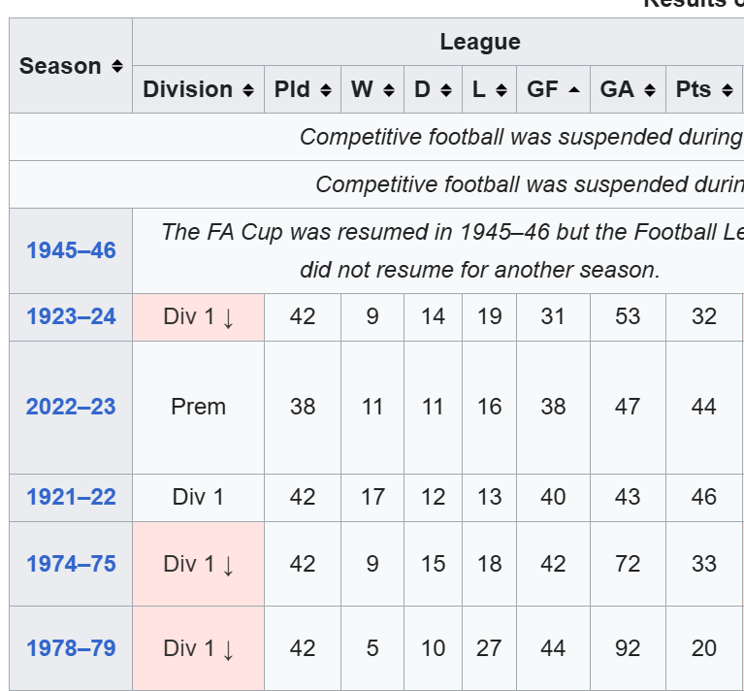744x691 pixels.
Task: Open the 1921–22 season link
Action: point(71,497)
